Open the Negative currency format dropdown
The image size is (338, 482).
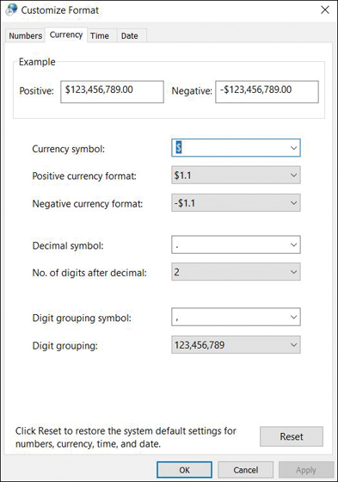[236, 203]
